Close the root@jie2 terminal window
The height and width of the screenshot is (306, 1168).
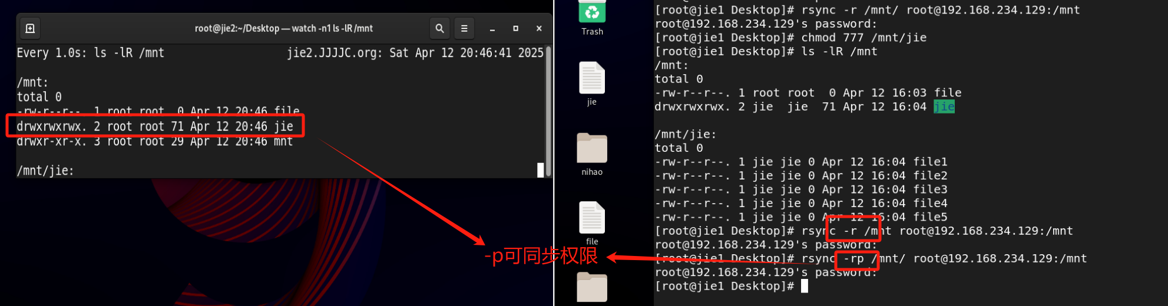[539, 28]
